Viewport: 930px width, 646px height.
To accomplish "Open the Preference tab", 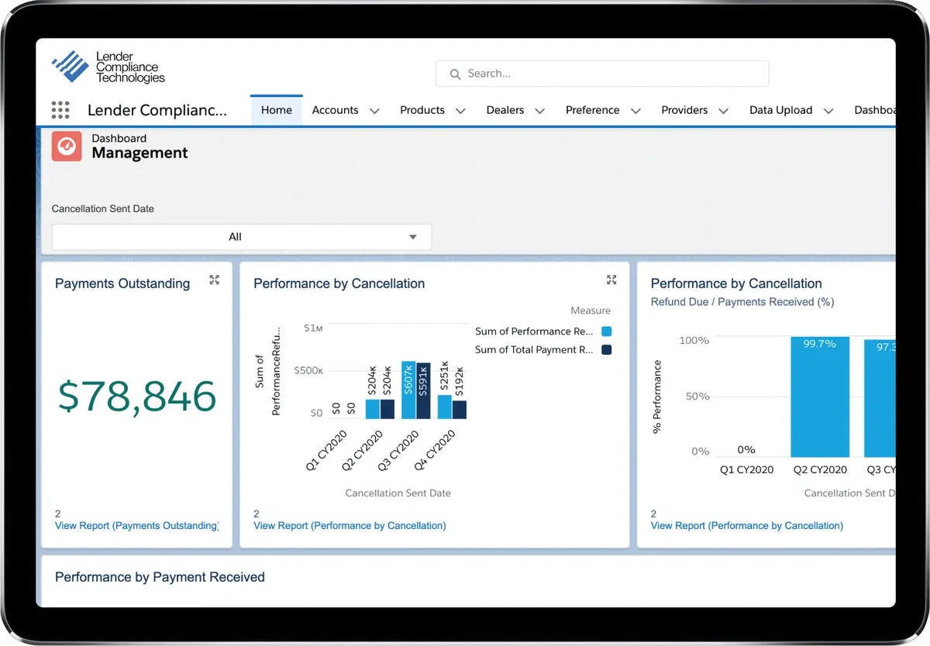I will point(592,110).
